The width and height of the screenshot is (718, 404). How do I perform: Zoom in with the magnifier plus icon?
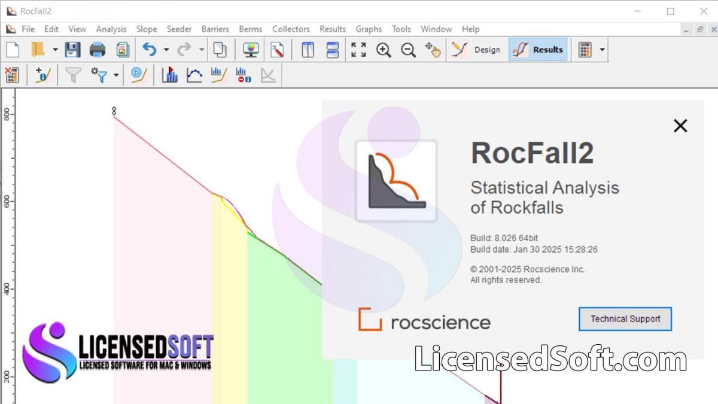384,50
